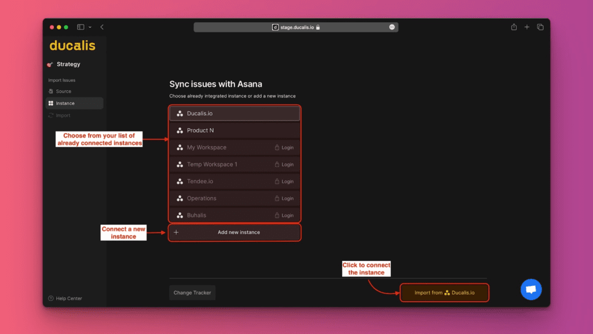This screenshot has width=593, height=334.
Task: Click the page options ellipsis in address bar
Action: click(x=392, y=27)
